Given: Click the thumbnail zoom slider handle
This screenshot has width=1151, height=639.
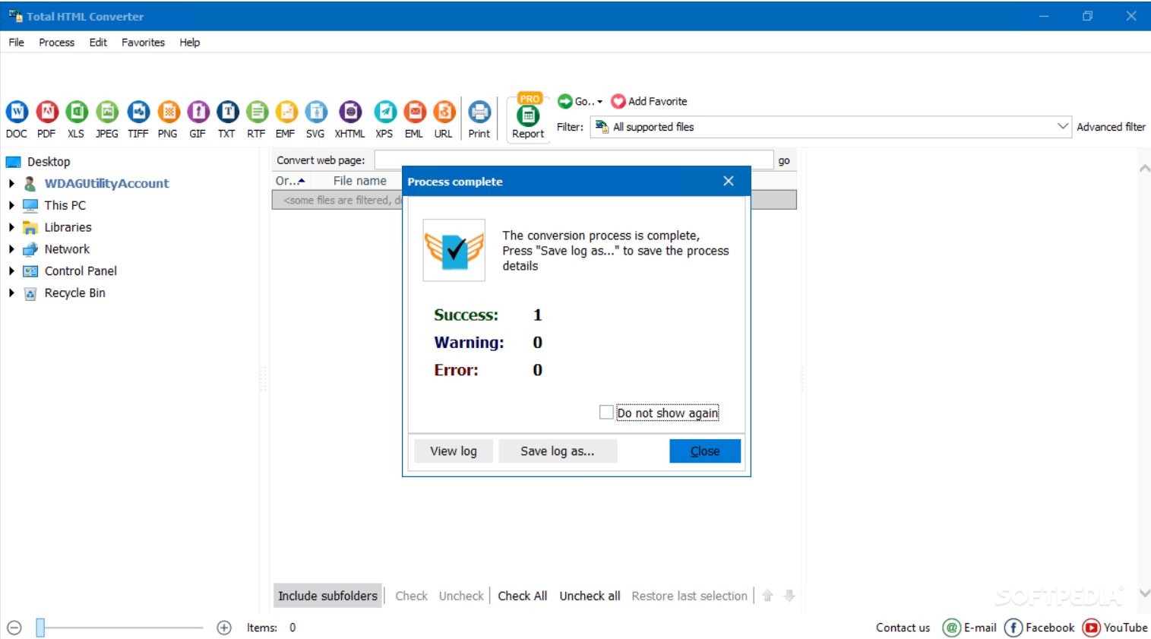Looking at the screenshot, I should click(x=41, y=628).
